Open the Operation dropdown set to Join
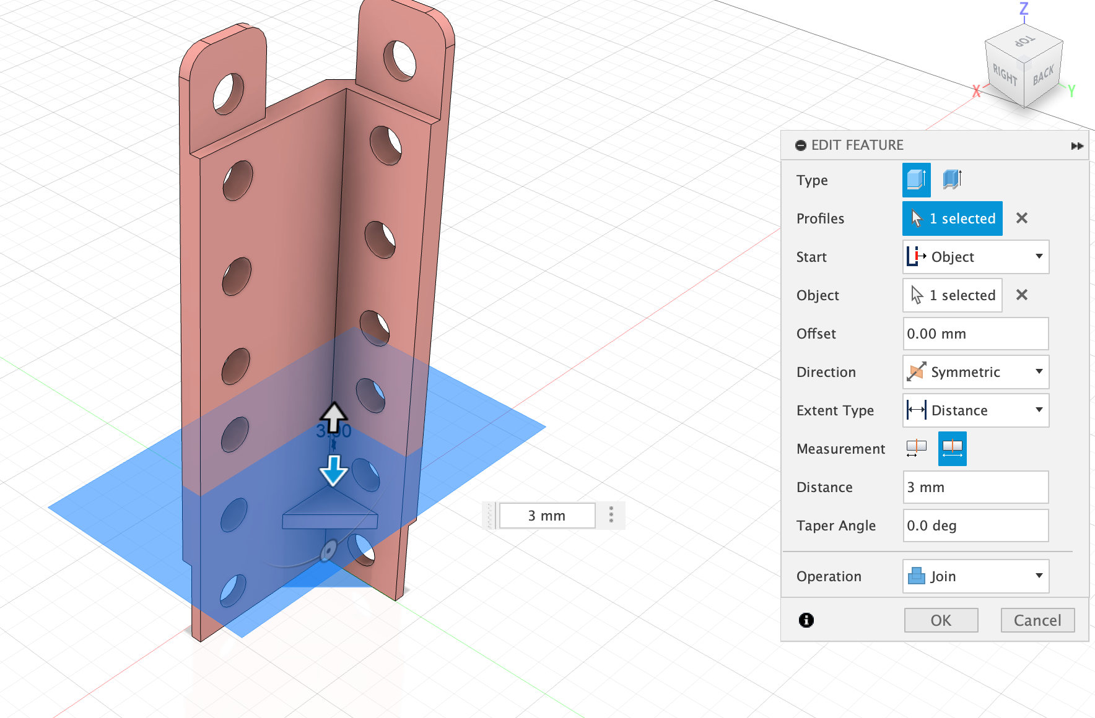1095x718 pixels. coord(975,576)
